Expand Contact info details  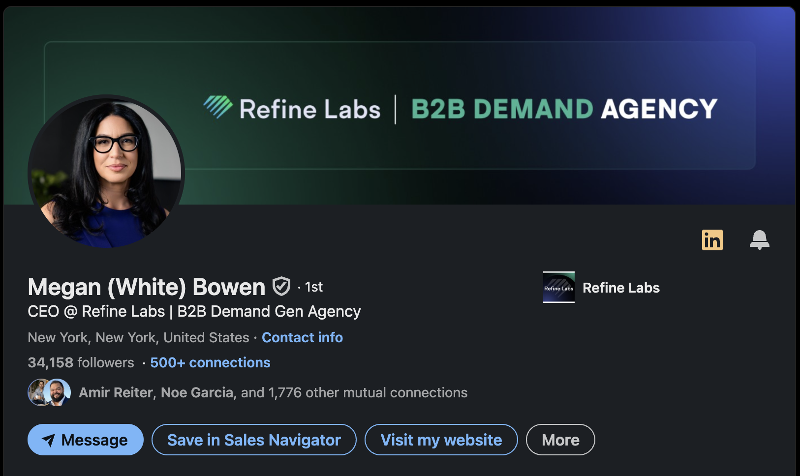tap(302, 337)
